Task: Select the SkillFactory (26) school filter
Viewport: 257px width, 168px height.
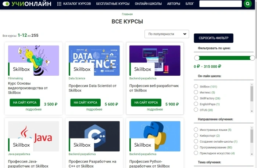Action: click(x=196, y=98)
